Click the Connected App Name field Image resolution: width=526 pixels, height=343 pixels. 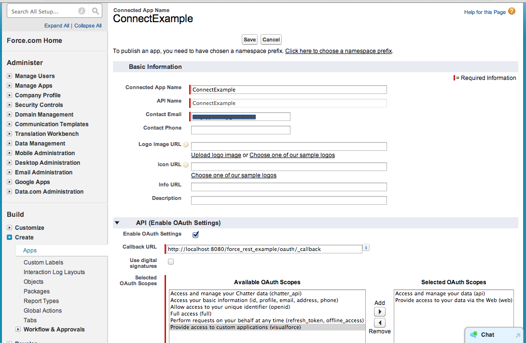289,90
